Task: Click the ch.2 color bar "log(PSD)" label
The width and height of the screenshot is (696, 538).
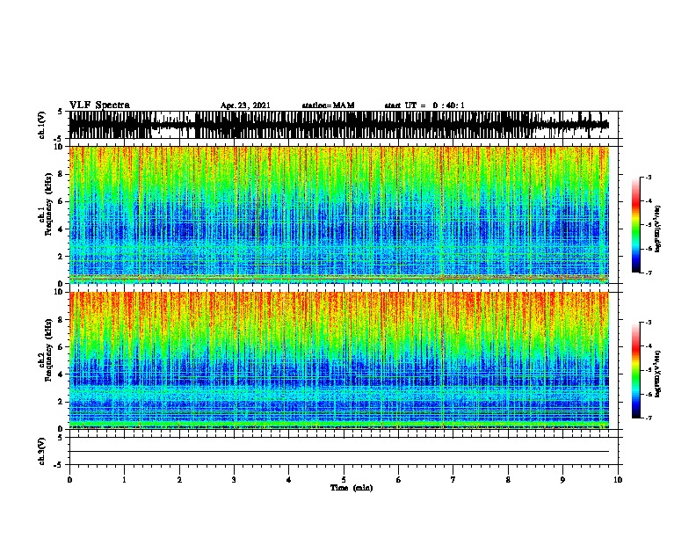Action: [x=658, y=374]
